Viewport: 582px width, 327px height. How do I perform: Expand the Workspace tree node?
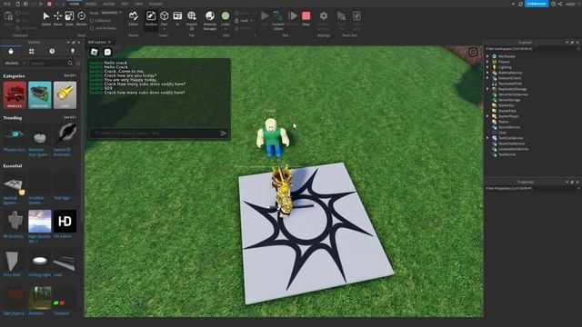[x=487, y=56]
